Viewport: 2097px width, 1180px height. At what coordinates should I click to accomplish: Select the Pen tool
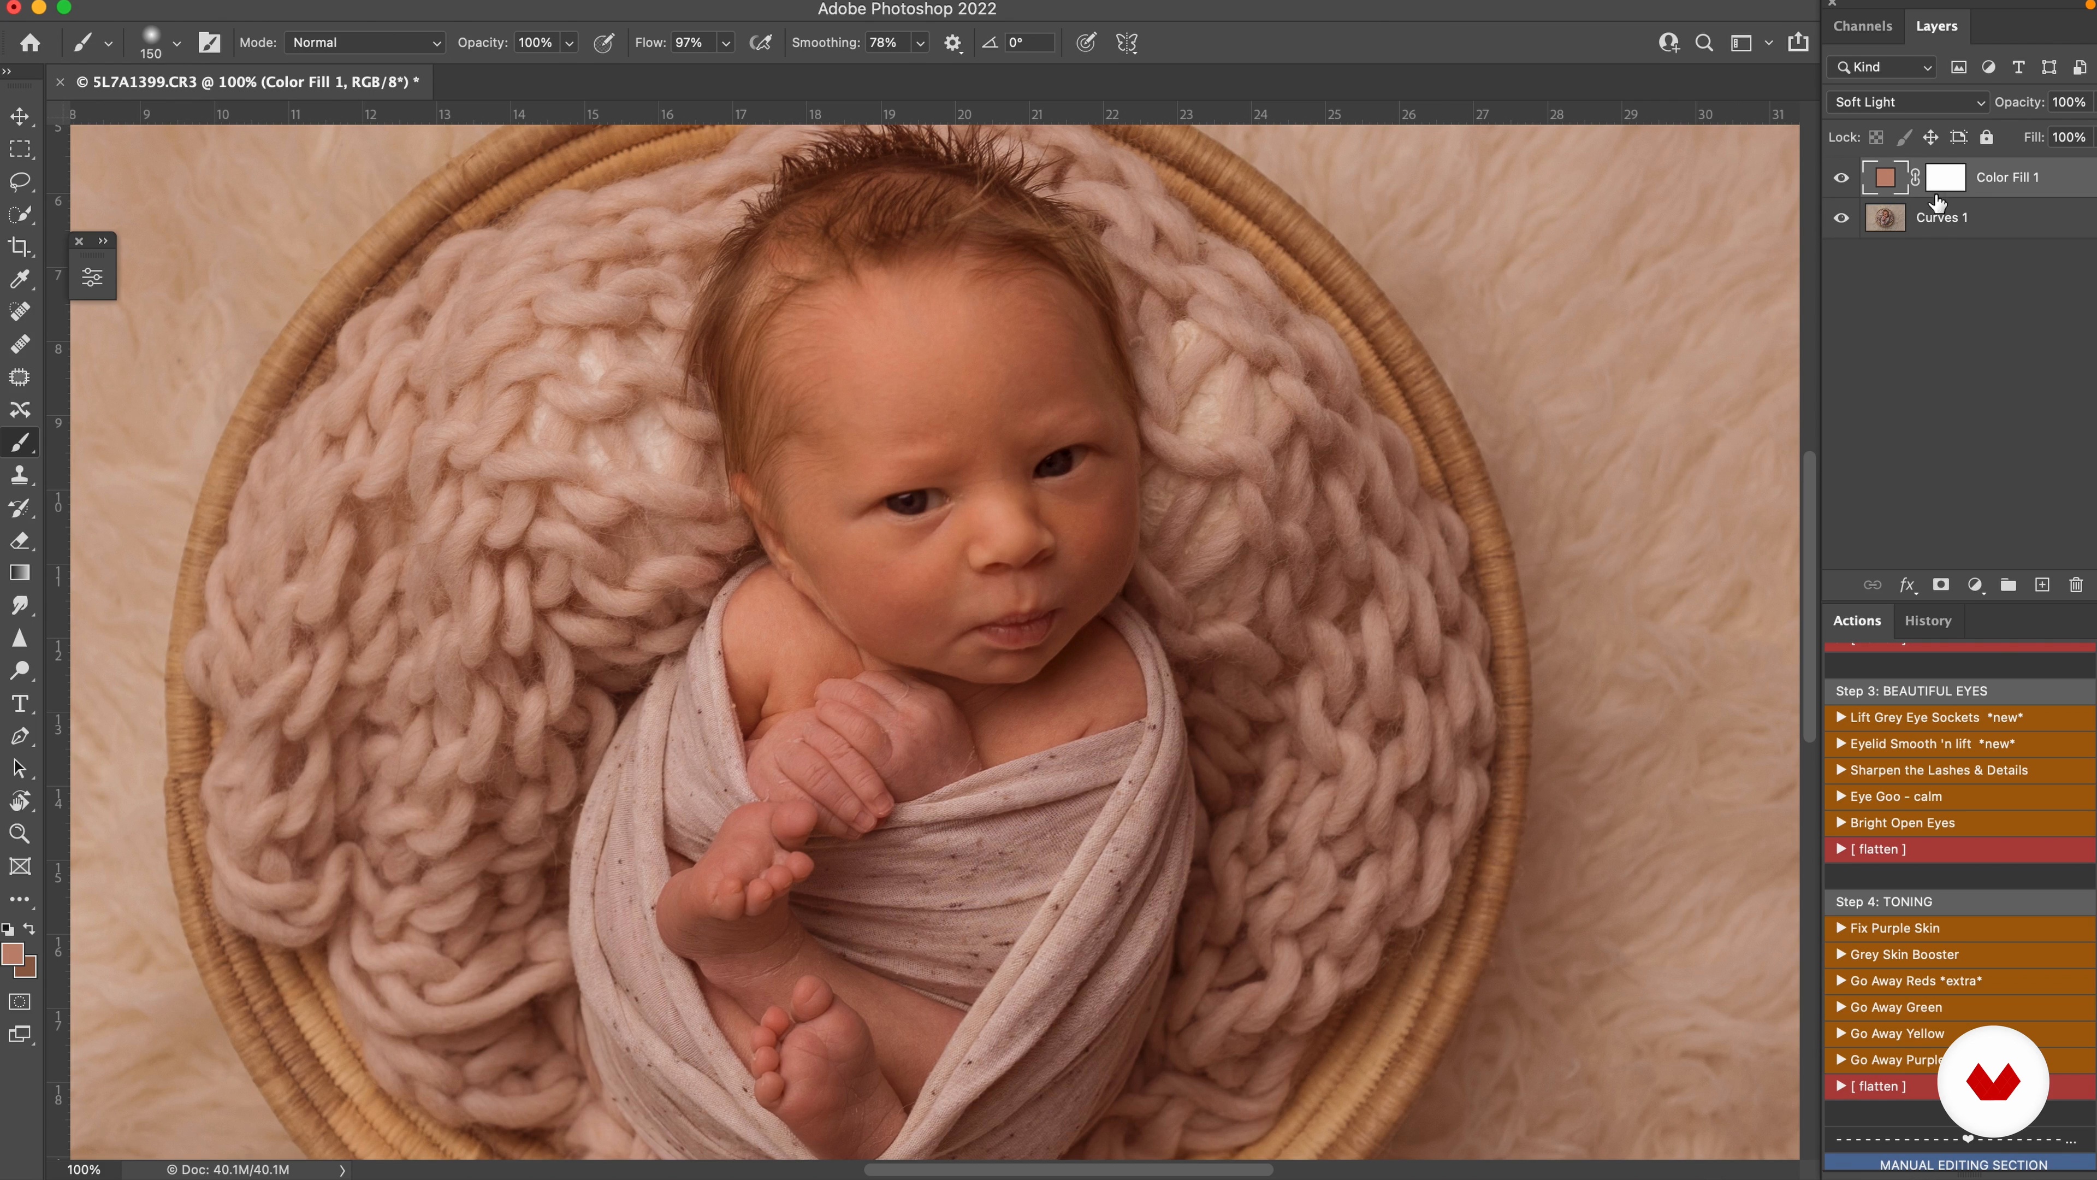20,736
